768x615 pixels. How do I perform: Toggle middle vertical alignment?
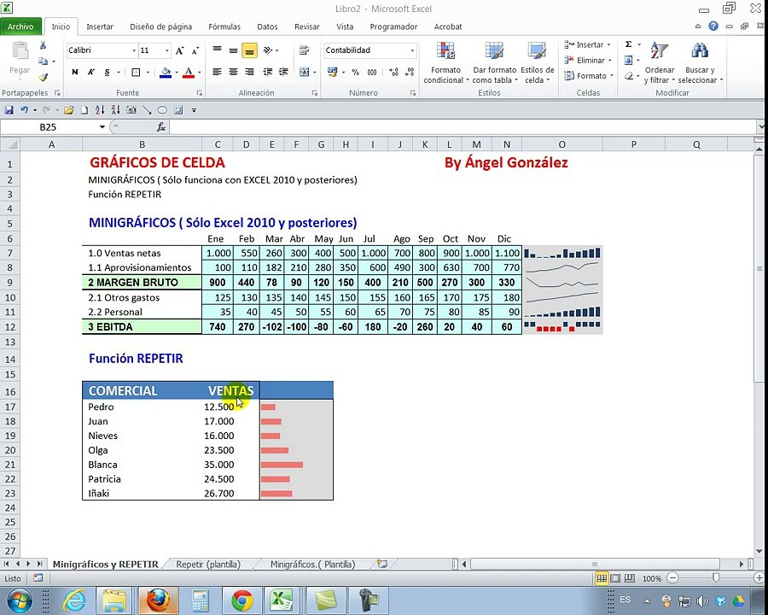233,50
